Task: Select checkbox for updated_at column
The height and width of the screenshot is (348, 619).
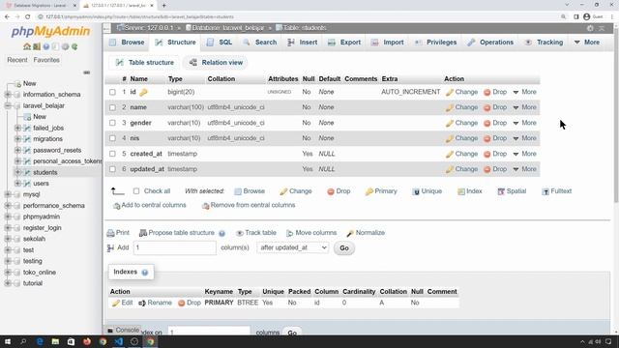Action: pos(112,169)
